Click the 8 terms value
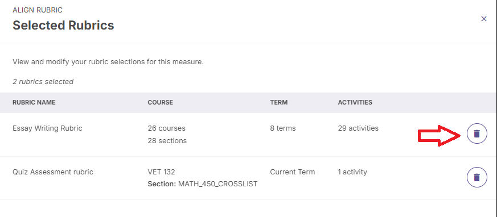 (x=283, y=128)
